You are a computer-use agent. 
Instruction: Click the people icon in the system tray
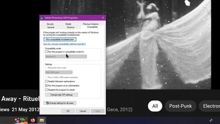click(x=211, y=120)
